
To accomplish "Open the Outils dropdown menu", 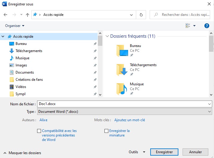I will pos(137,152).
